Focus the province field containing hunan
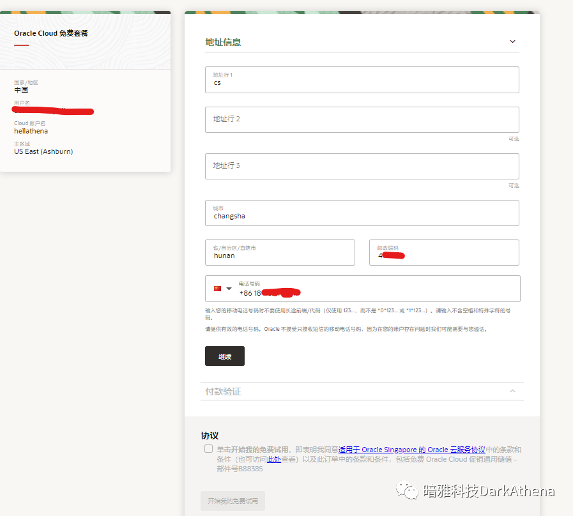Viewport: 573px width, 516px height. [280, 252]
